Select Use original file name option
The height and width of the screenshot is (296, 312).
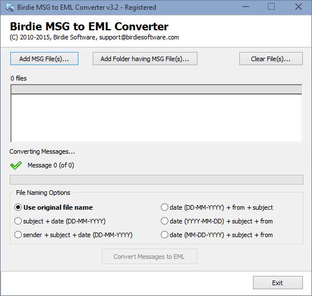(x=53, y=207)
